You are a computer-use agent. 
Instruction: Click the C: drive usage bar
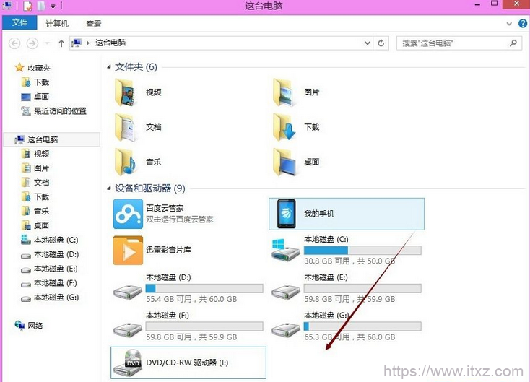(x=362, y=250)
